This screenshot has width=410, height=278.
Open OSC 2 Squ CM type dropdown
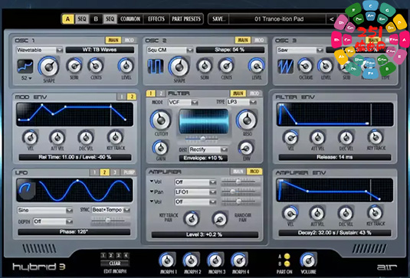pos(169,50)
